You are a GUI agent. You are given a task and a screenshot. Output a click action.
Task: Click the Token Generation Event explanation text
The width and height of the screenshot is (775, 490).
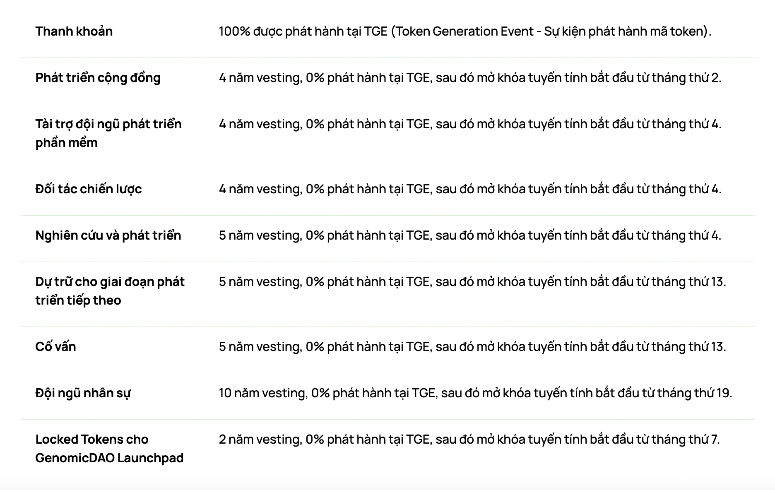click(x=551, y=31)
